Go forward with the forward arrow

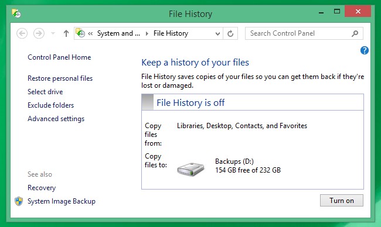click(x=39, y=33)
